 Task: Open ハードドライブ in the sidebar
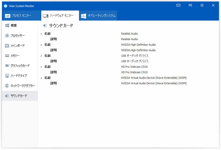click(x=20, y=76)
